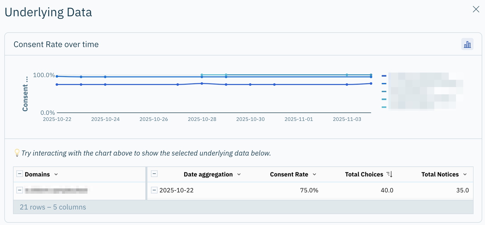Toggle collapse box in Date aggregation header
This screenshot has width=485, height=225.
[x=154, y=174]
